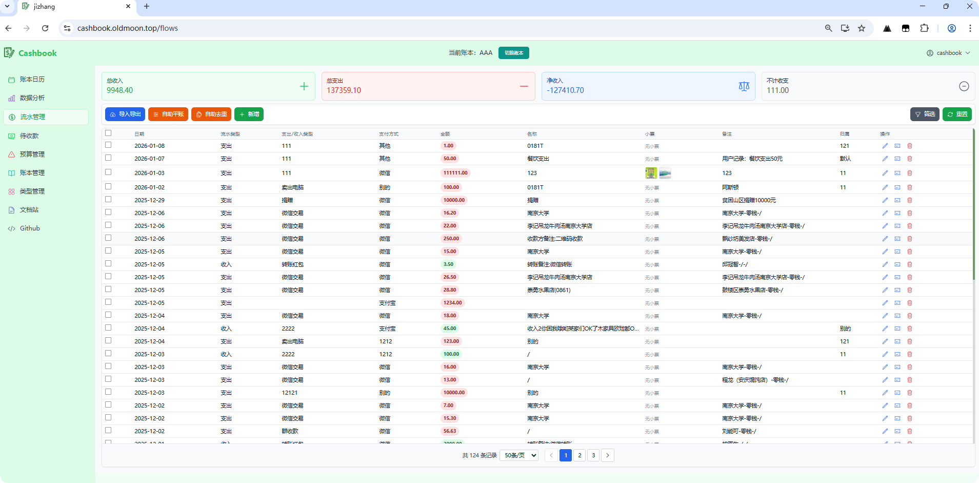The image size is (979, 483).
Task: Open the receipt icon for the 2026-01-03 row
Action: [x=897, y=173]
